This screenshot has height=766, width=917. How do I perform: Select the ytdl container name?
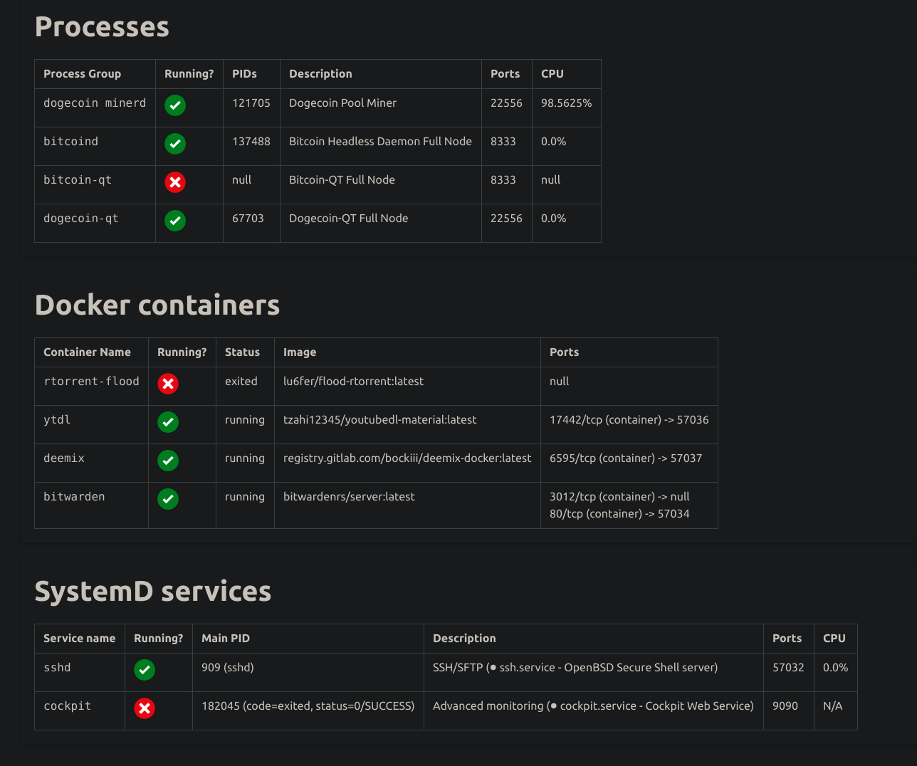coord(57,420)
